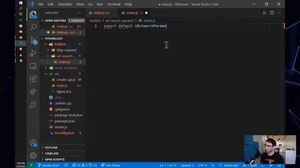Viewport: 300px width, 168px height.
Task: Click the Remote window status bar icon
Action: pyautogui.click(x=31, y=165)
